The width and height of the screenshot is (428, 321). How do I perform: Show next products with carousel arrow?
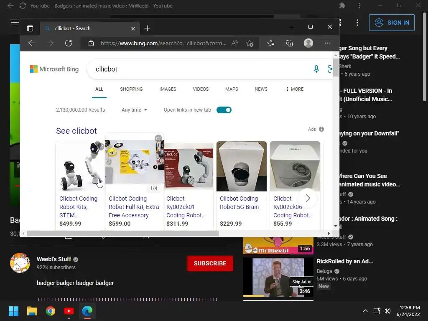click(308, 198)
